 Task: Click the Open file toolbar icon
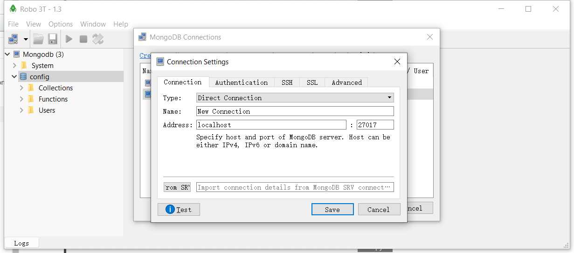[38, 39]
